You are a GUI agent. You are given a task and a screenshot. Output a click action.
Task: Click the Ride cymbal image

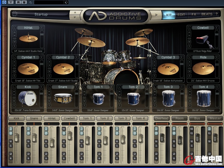(x=203, y=69)
